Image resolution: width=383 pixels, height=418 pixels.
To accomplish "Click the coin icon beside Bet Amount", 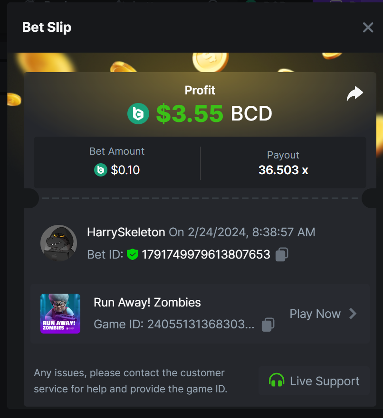I will point(101,170).
